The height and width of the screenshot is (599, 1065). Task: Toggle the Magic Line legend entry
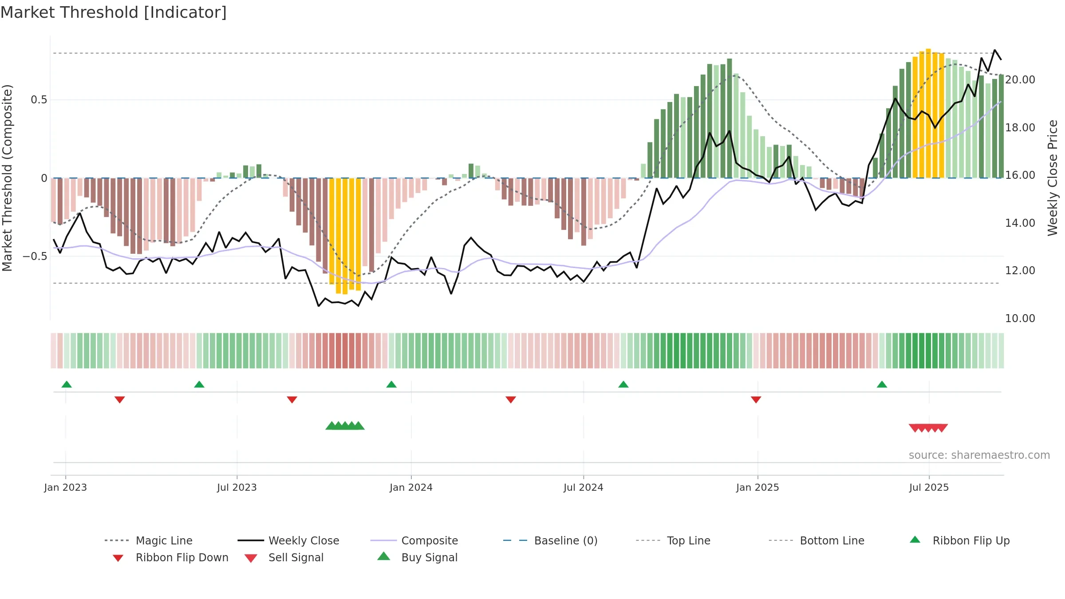[148, 540]
